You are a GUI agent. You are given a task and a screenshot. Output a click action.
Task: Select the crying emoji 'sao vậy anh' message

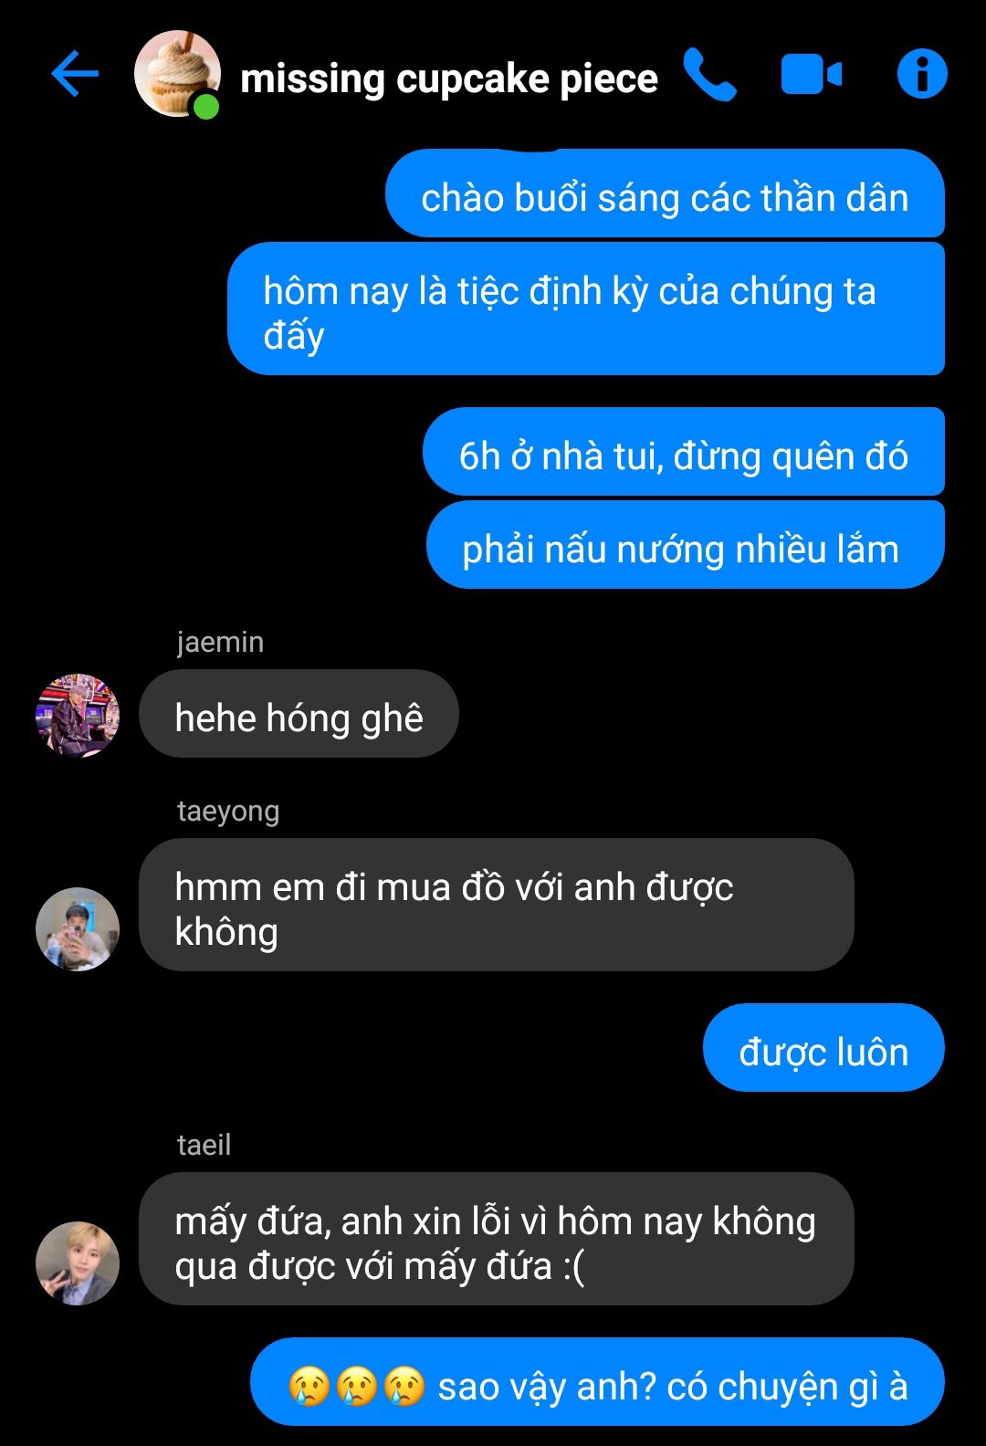point(597,1381)
